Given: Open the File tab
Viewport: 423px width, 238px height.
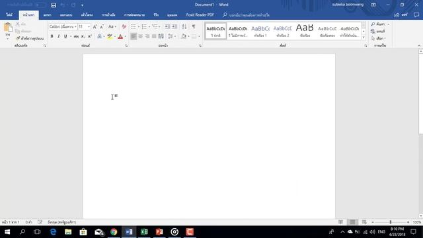Looking at the screenshot, I should point(9,15).
